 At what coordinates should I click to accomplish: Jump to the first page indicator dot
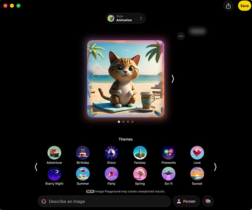point(119,122)
